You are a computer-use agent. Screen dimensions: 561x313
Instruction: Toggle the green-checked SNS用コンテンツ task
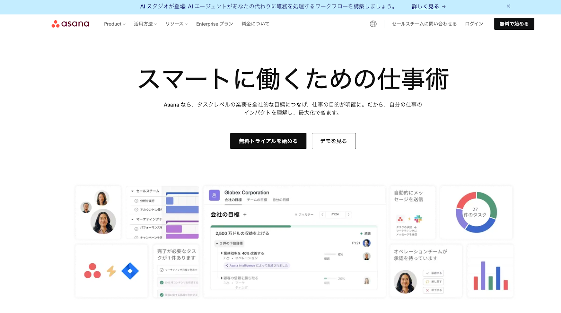point(162,283)
